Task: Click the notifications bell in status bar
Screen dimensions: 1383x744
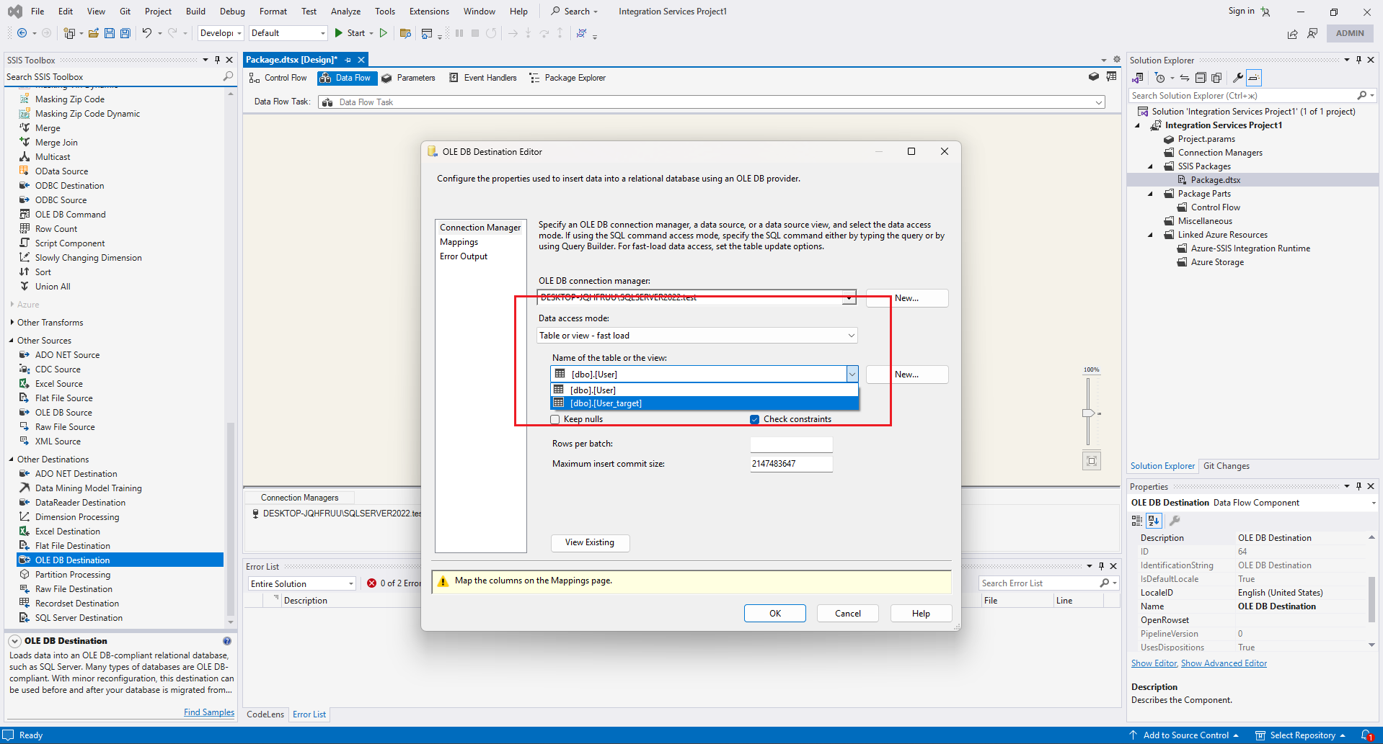Action: (x=1367, y=735)
